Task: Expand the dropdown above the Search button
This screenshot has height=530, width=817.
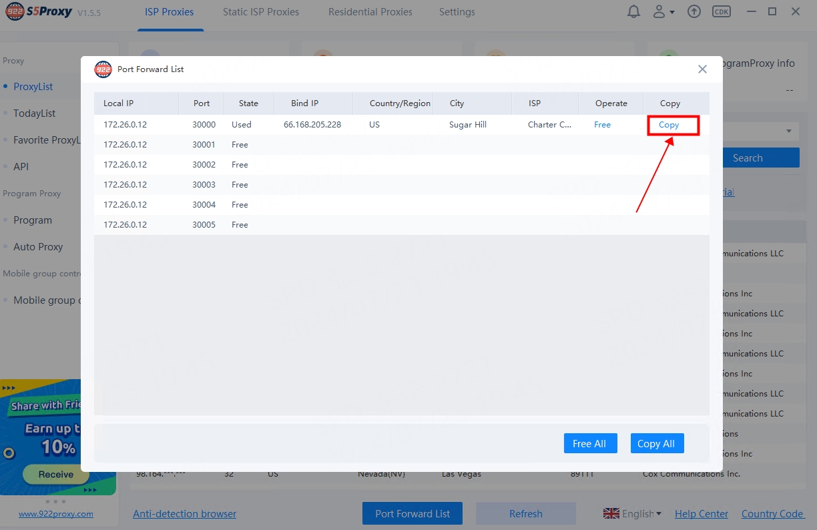Action: click(788, 131)
